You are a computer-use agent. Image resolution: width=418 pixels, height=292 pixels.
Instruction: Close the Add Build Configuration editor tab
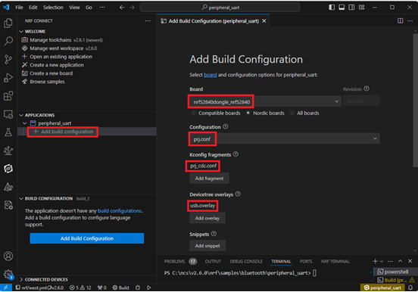click(264, 20)
